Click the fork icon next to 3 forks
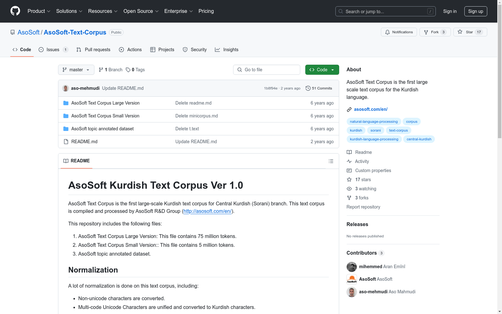Screen dimensions: 502x314 coord(349,198)
